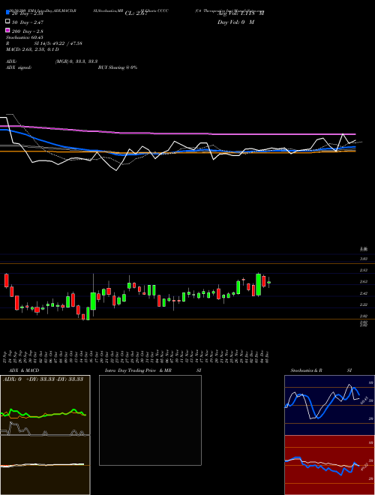Click the 'CL:' closing price value
The width and height of the screenshot is (375, 495).
136,13
